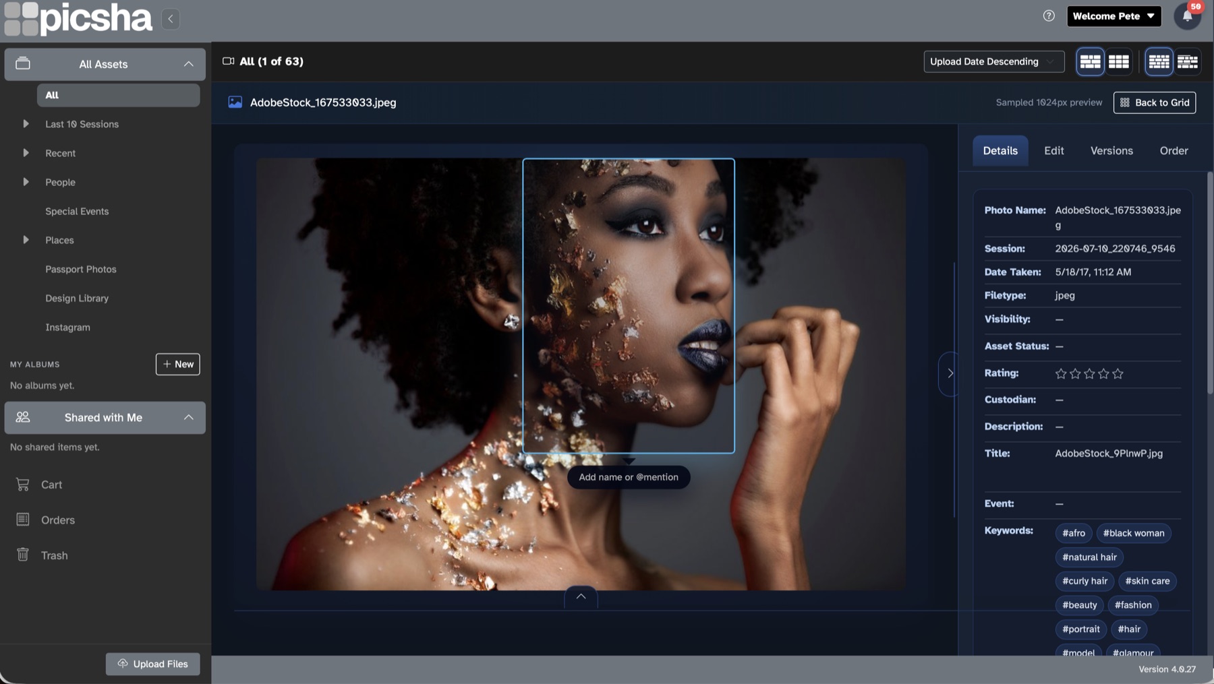
Task: Click the detected face bounding box
Action: (629, 306)
